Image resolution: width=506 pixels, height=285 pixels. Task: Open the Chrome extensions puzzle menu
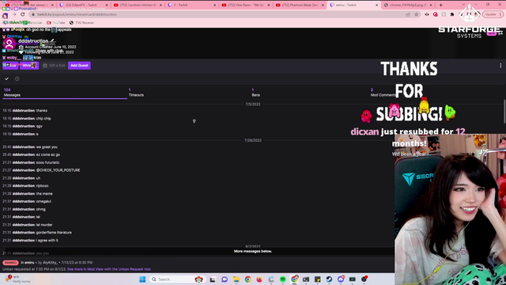click(x=452, y=14)
